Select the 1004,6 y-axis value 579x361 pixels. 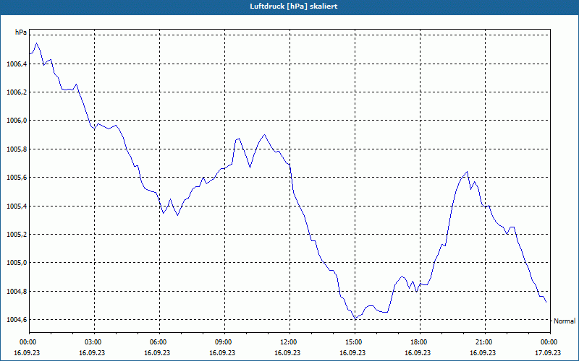click(17, 320)
